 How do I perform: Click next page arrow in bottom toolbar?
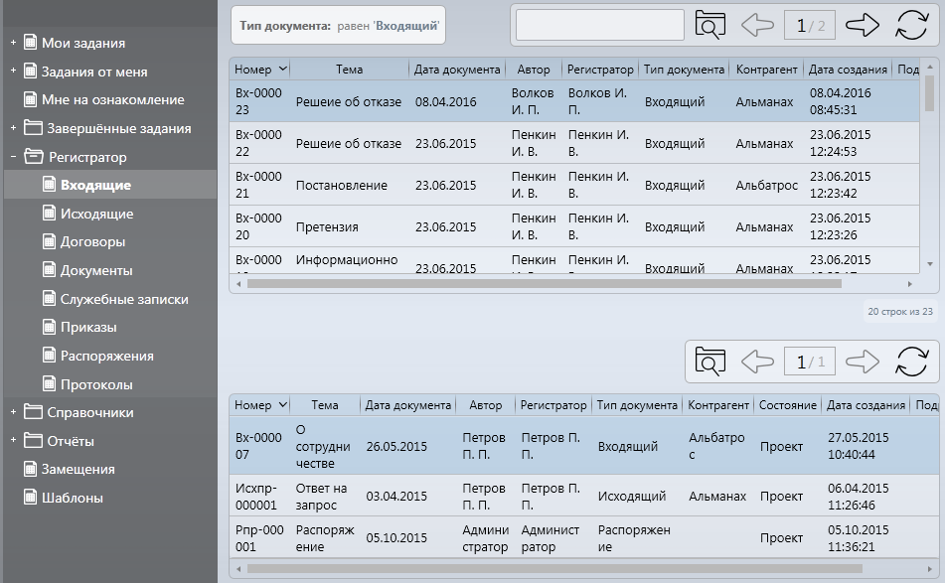click(x=862, y=362)
